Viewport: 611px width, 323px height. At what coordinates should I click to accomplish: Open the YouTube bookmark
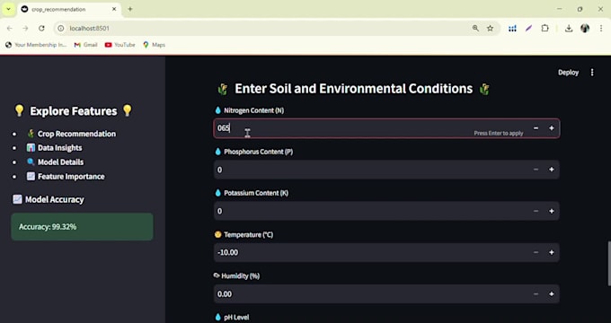[120, 45]
